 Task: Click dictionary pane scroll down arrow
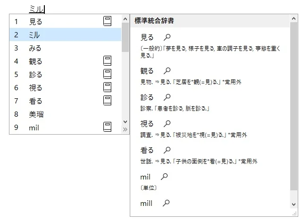pyautogui.click(x=294, y=205)
